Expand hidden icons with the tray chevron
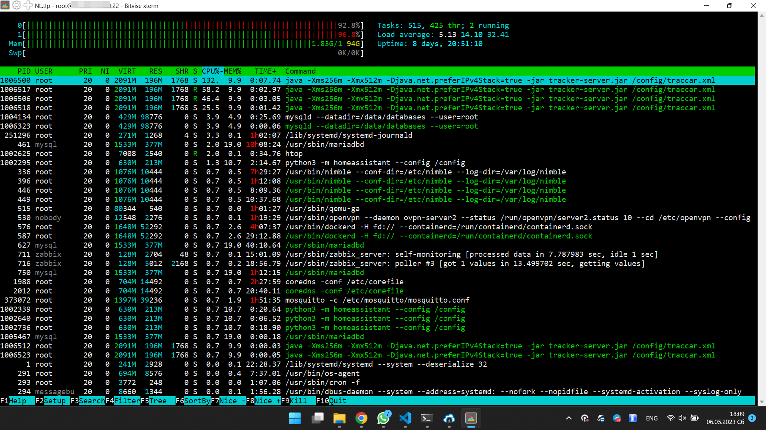 pyautogui.click(x=569, y=418)
